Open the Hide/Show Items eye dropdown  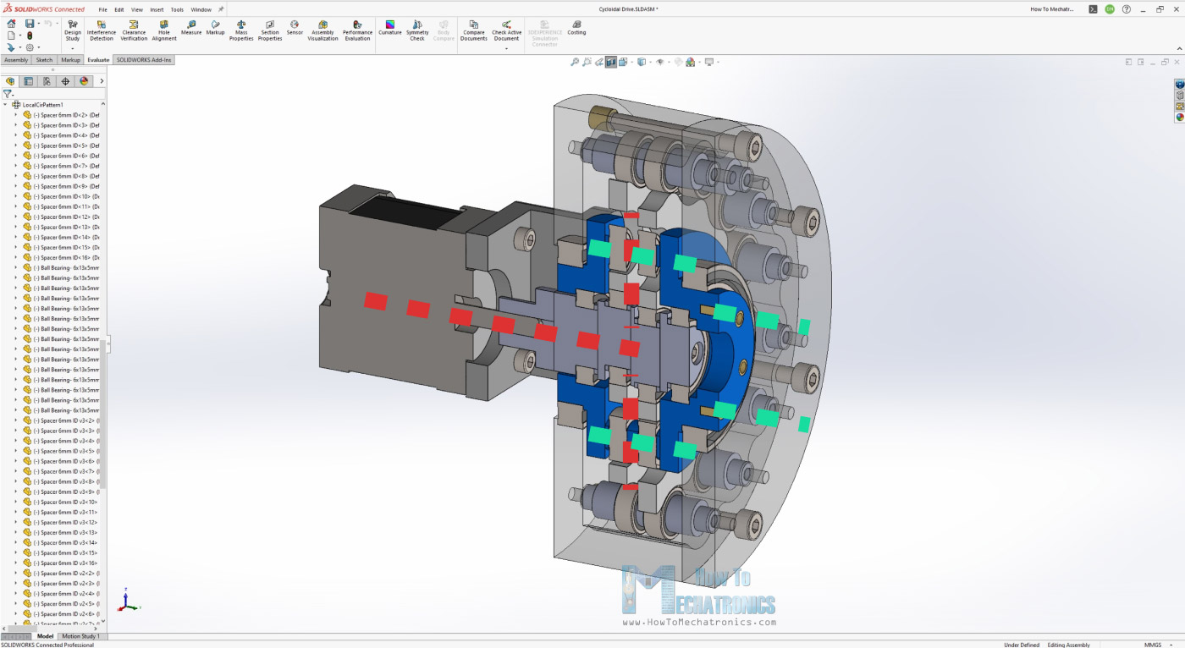(x=661, y=62)
